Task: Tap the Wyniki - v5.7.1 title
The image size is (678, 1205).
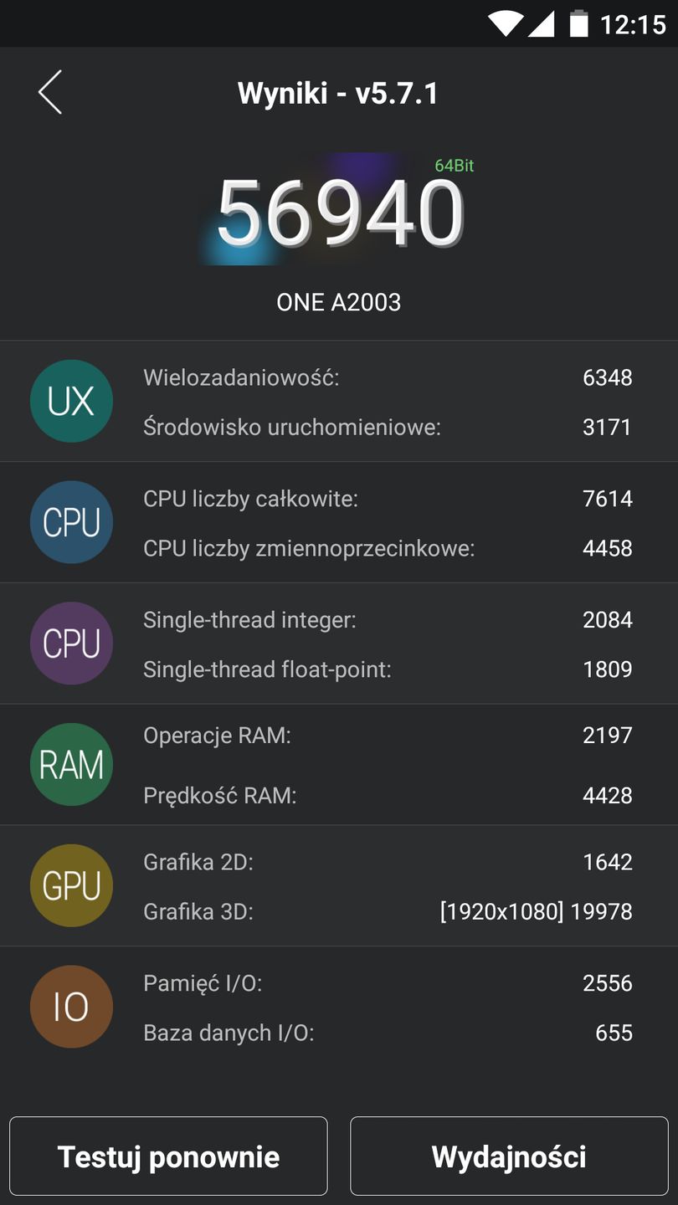Action: click(338, 93)
